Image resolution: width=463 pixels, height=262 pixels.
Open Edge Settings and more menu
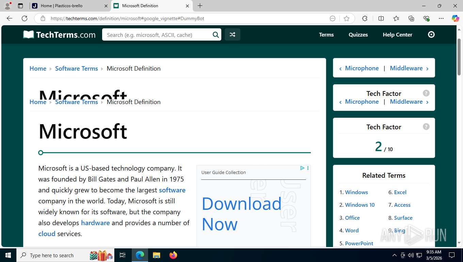click(x=441, y=18)
